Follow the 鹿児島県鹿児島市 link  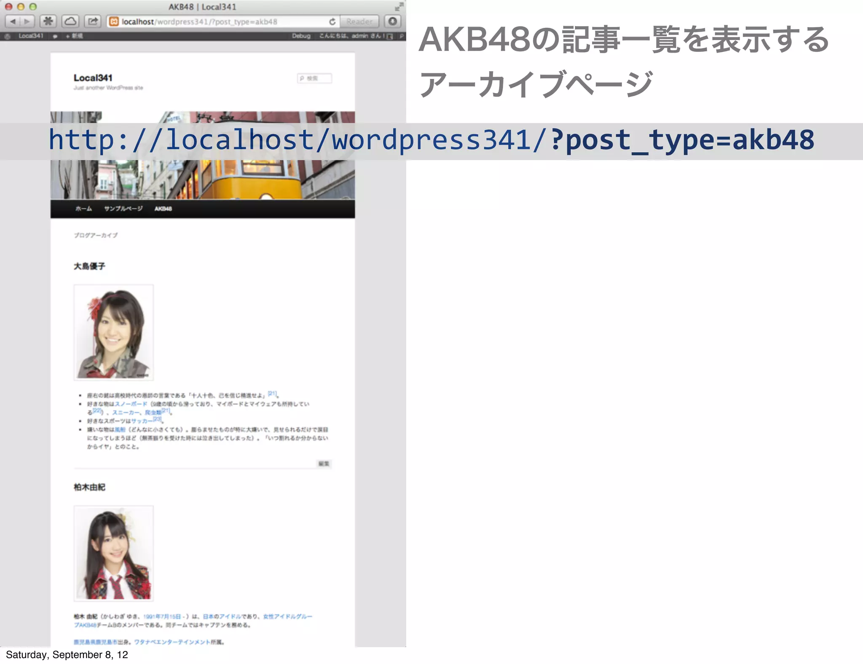96,642
